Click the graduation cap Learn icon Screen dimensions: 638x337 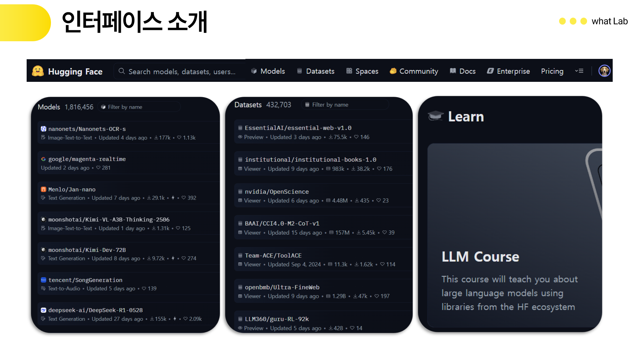436,116
